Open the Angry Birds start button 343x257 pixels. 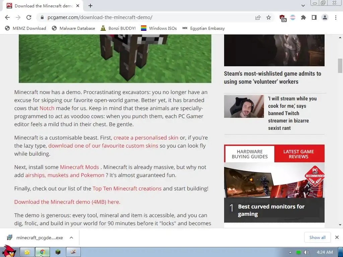tap(9, 252)
